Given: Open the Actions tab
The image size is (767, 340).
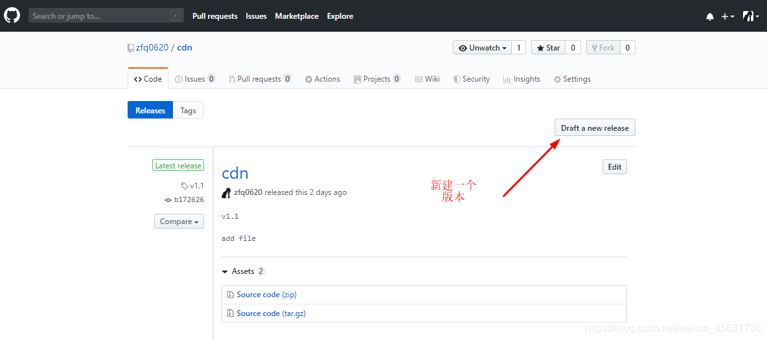Looking at the screenshot, I should 323,79.
